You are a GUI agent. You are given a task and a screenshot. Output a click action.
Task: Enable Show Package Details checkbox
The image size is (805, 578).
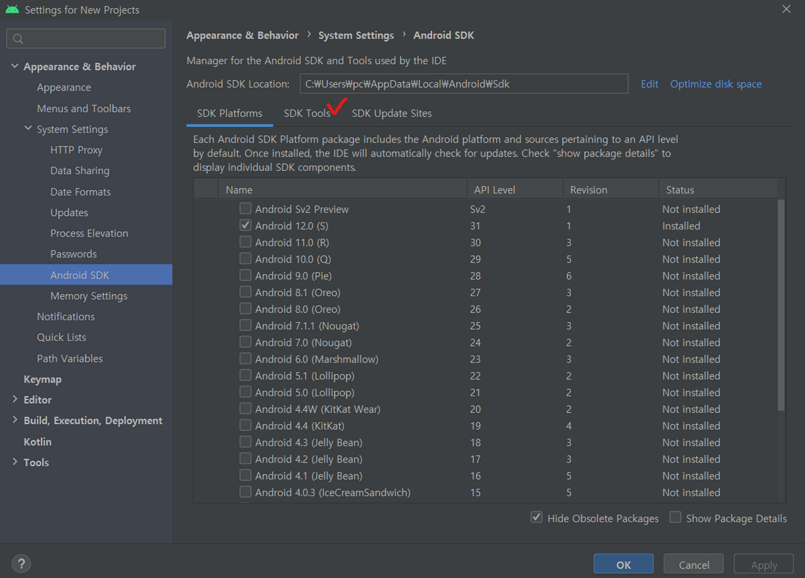pyautogui.click(x=675, y=518)
